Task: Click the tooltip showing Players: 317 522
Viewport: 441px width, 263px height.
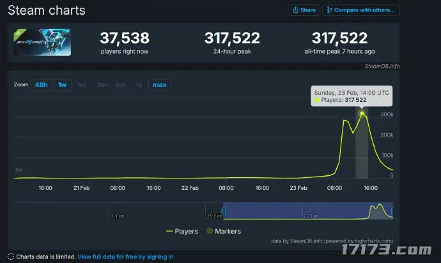Action: [352, 96]
